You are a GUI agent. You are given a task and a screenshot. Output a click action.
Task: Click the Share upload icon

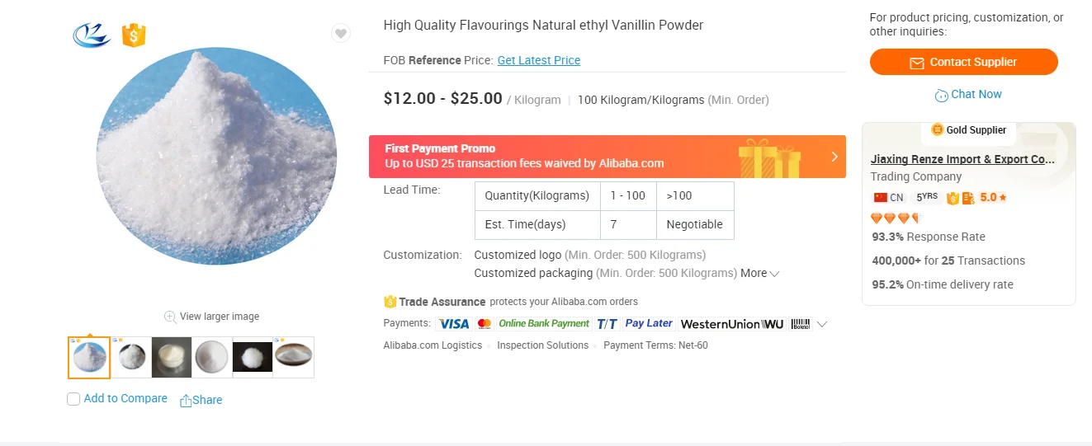(186, 401)
